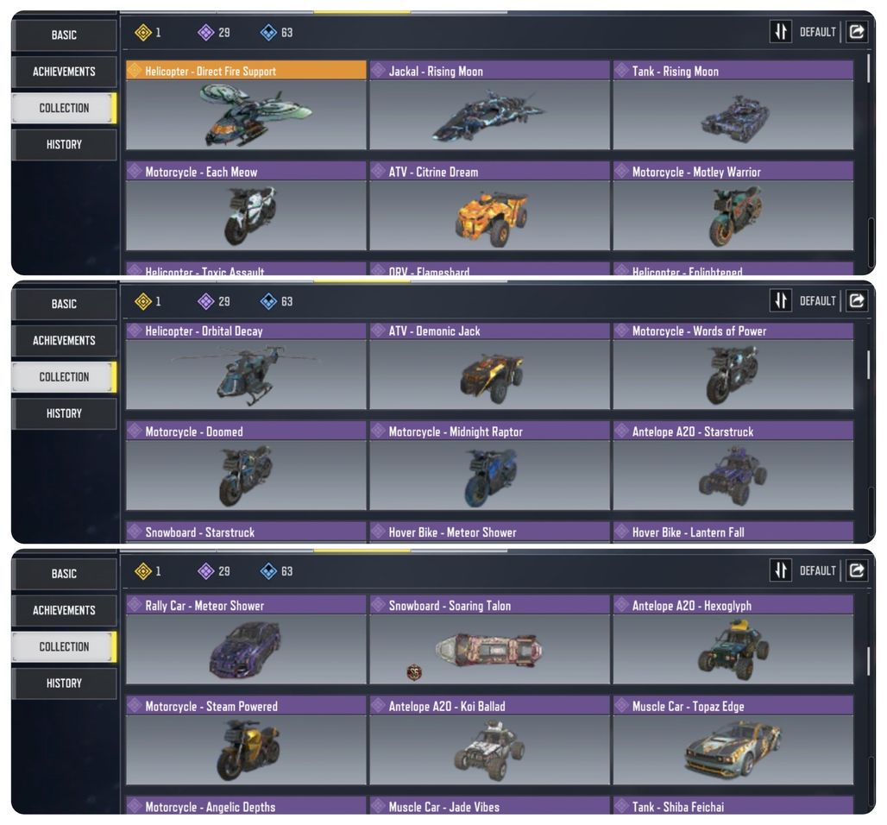Image resolution: width=887 pixels, height=825 pixels.
Task: Filter by purple epic rarity icon in middle panel
Action: [x=205, y=301]
